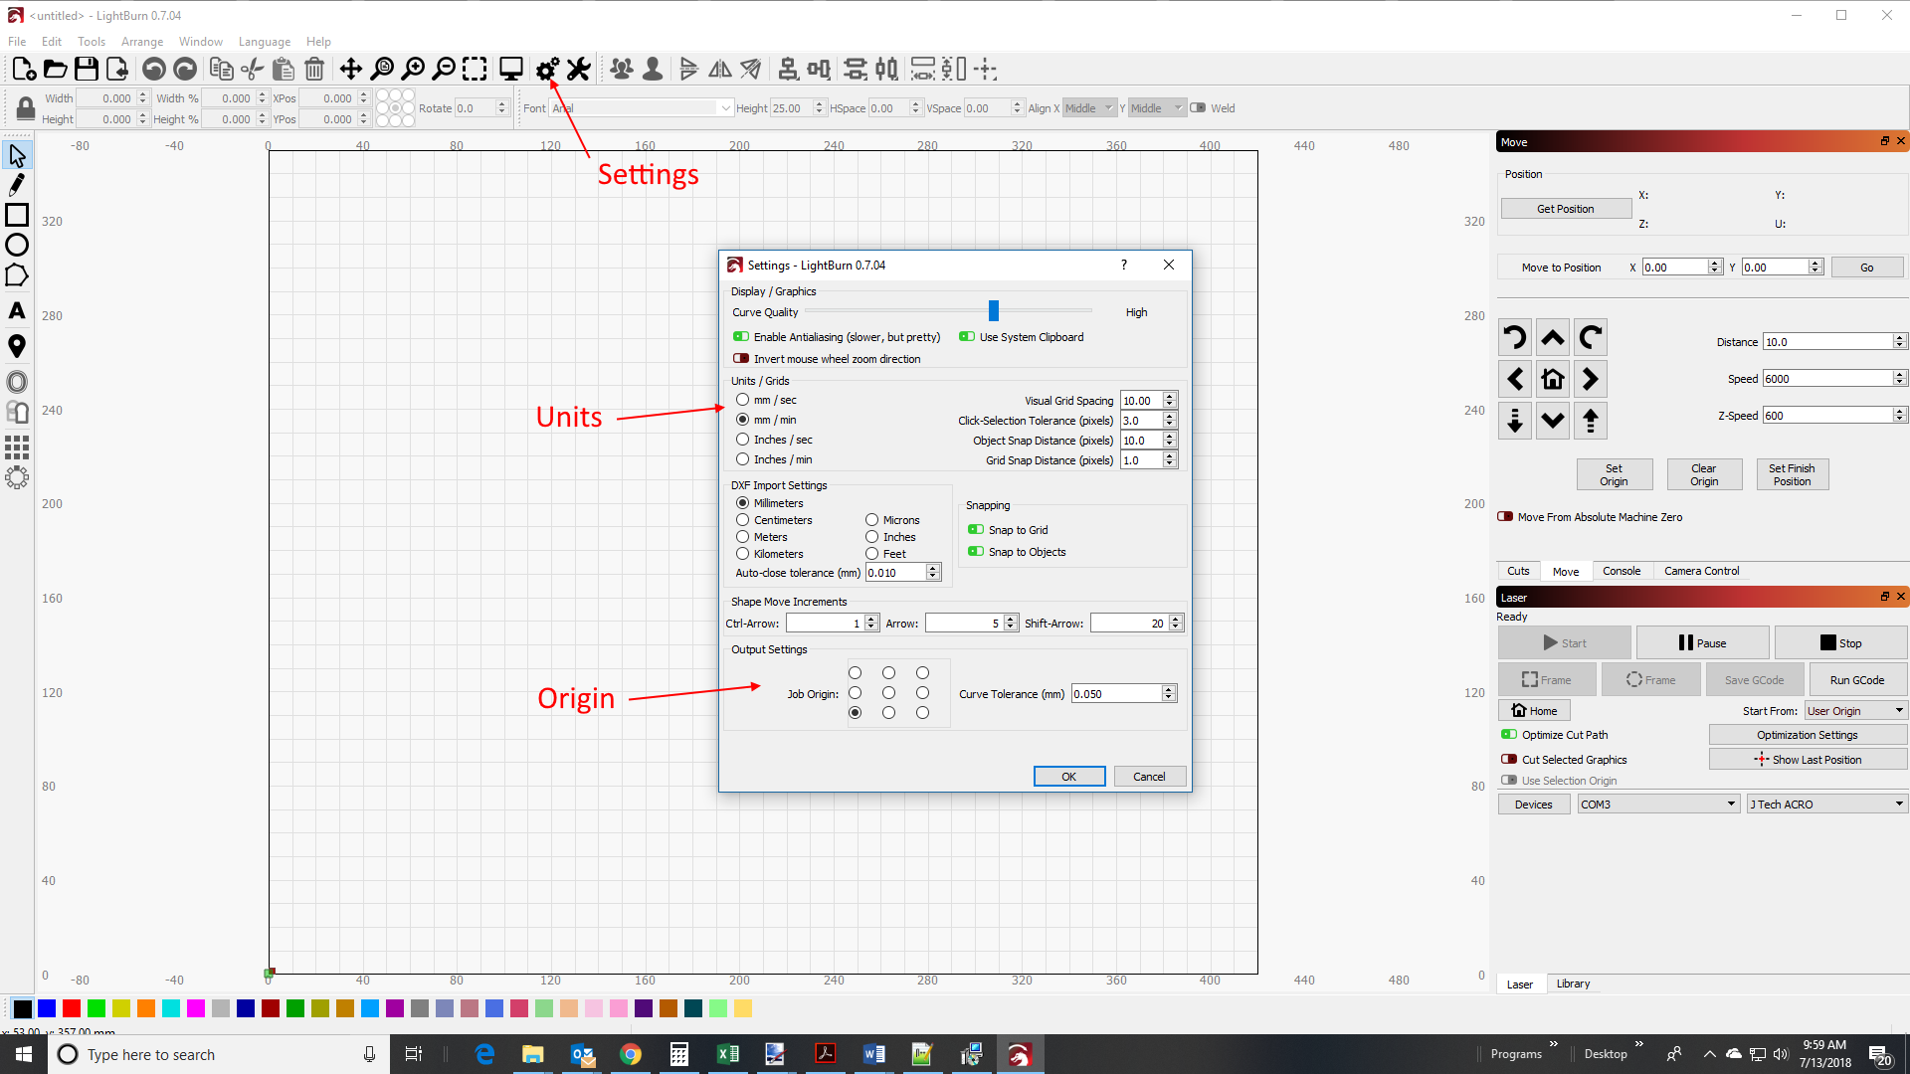Select the Rectangle tool

(x=17, y=215)
